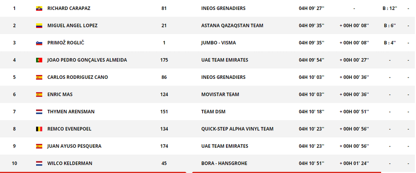416x173 pixels.
Task: Click Belgium flag beside Remco Evenepoel
Action: 39,129
